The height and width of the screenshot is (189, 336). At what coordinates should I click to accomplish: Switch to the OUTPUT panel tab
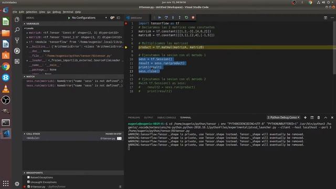point(148,118)
